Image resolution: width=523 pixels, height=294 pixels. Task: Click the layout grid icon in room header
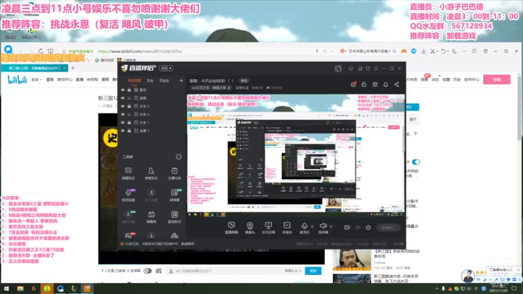[x=375, y=84]
